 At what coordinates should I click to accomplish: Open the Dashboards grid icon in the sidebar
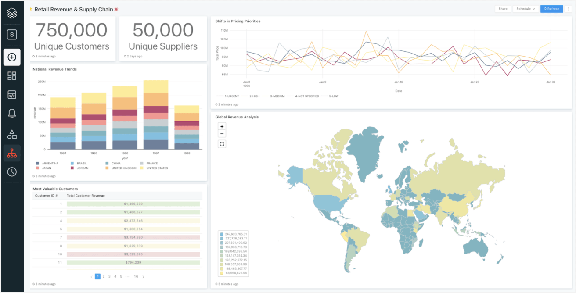[12, 76]
